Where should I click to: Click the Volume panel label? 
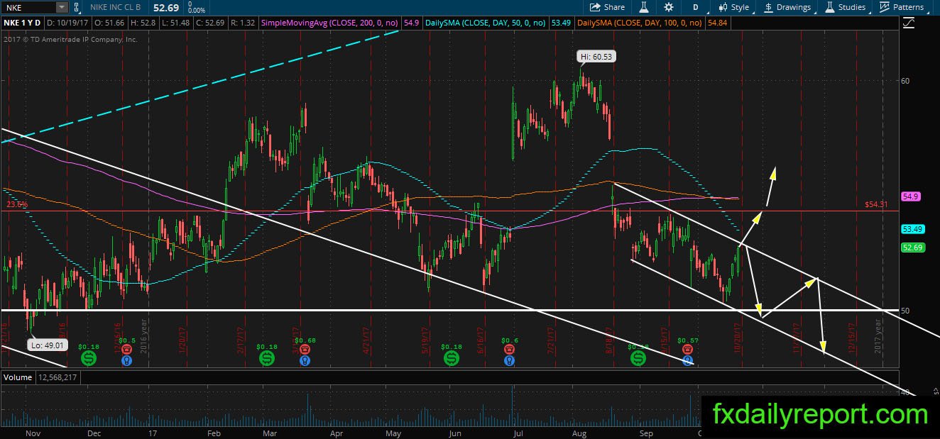coord(18,377)
